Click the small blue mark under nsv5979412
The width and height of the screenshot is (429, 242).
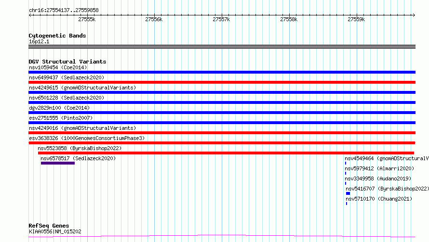point(346,173)
